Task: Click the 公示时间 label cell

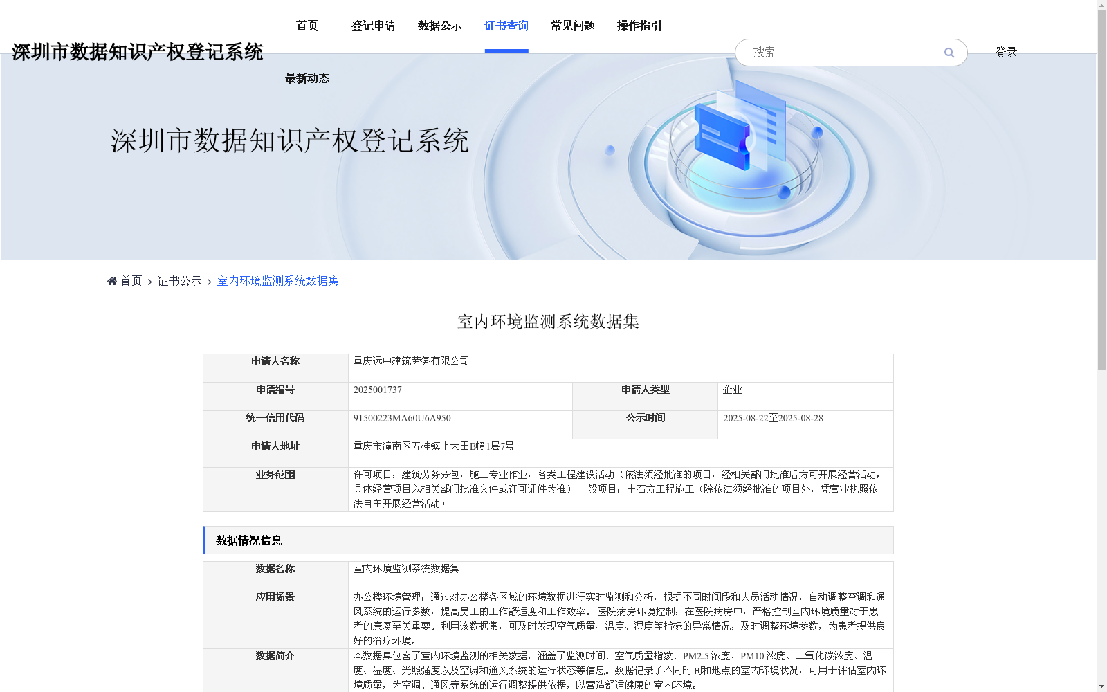Action: coord(645,425)
